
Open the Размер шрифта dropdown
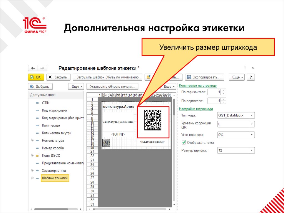click(252, 151)
